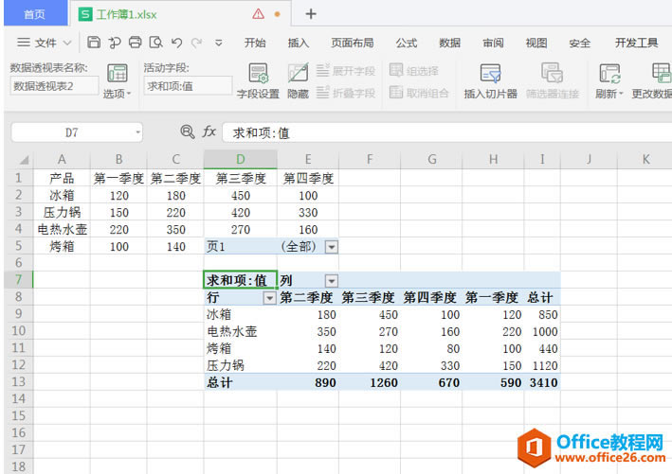Click the fx insert function icon

[x=209, y=132]
